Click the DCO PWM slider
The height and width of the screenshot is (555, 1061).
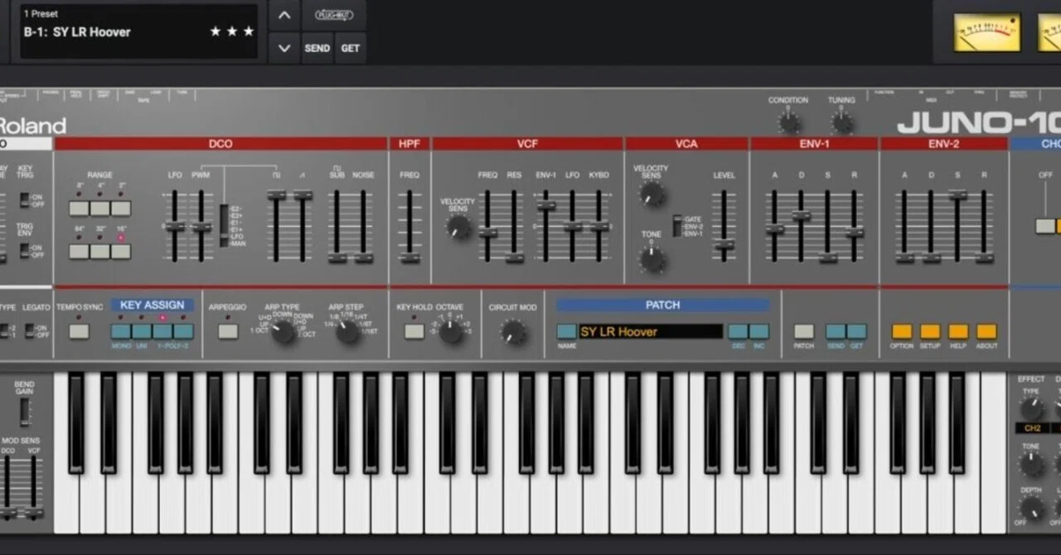coord(201,226)
